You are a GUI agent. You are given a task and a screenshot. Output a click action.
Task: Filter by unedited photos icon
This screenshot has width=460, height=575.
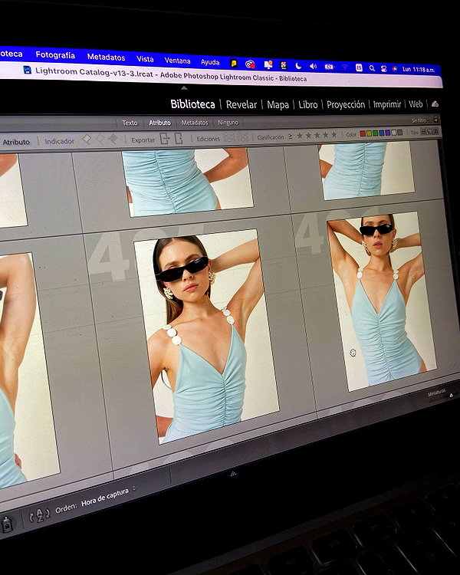(x=242, y=136)
